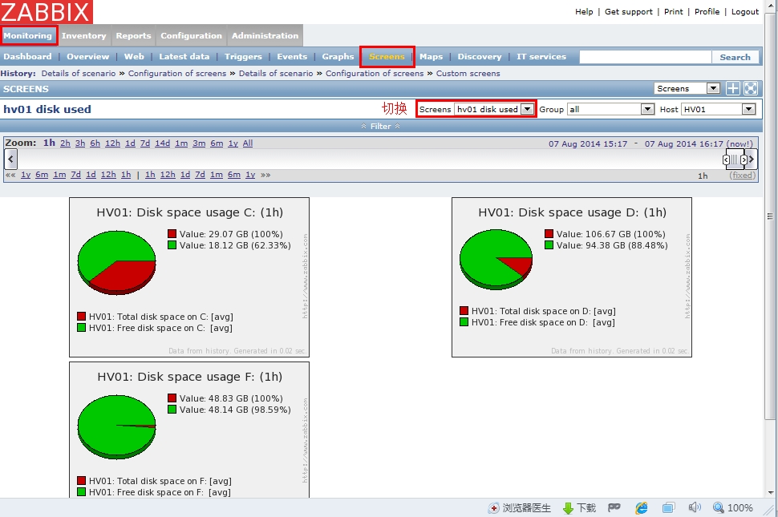Click the Search button
Viewport: 778px width, 517px height.
click(735, 57)
